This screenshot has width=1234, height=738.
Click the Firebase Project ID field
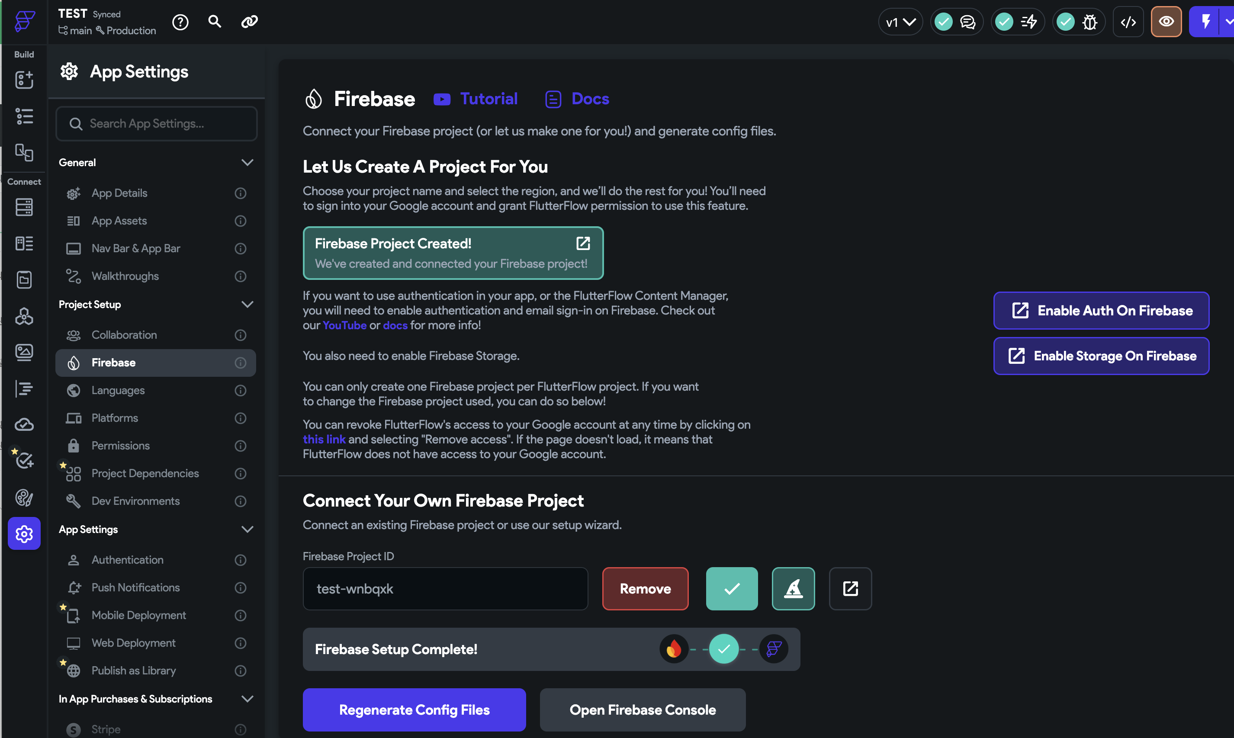(445, 589)
